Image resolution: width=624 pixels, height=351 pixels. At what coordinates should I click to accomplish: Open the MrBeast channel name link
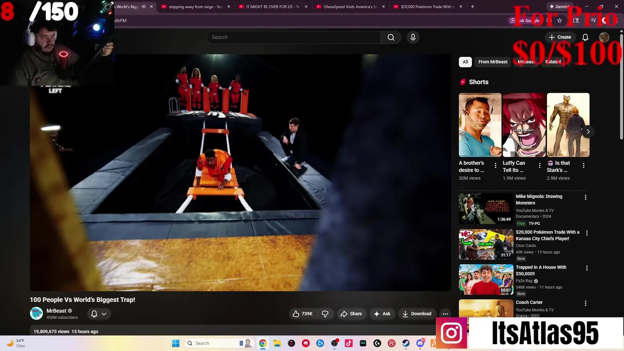(x=56, y=311)
